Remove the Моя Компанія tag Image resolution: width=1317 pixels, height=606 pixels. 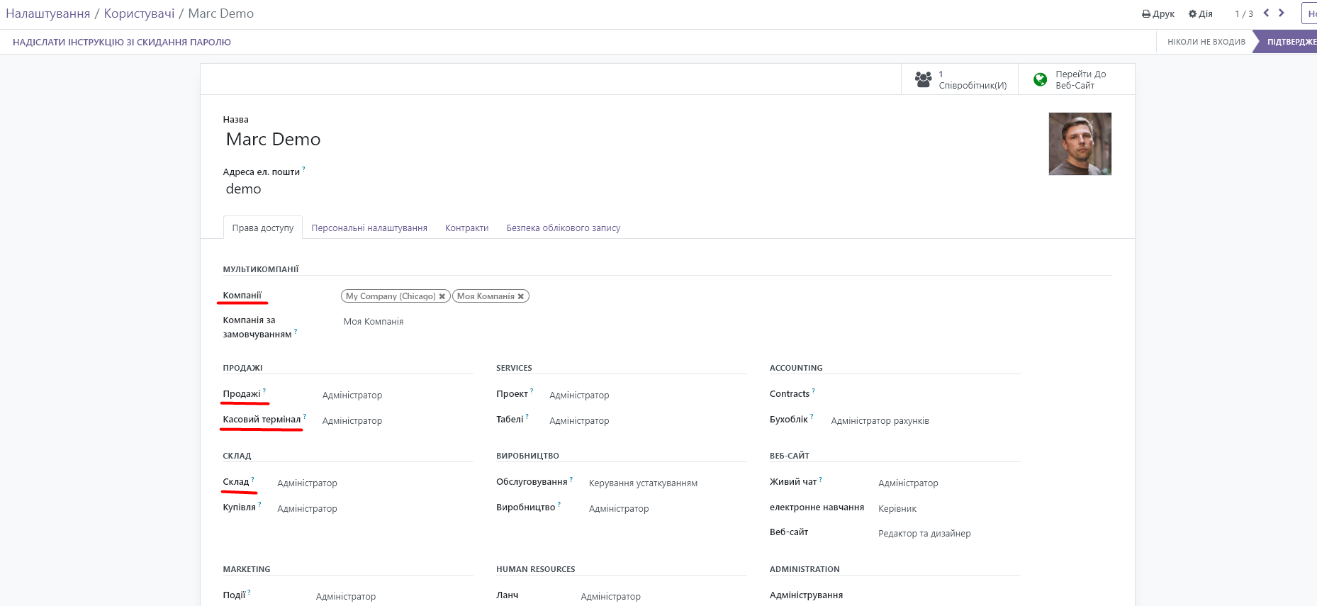click(521, 297)
